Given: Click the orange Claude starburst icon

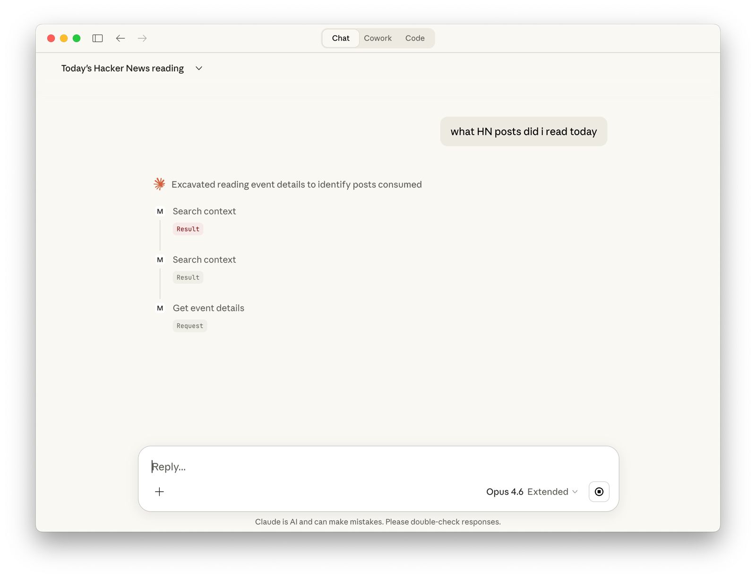Looking at the screenshot, I should [x=160, y=184].
